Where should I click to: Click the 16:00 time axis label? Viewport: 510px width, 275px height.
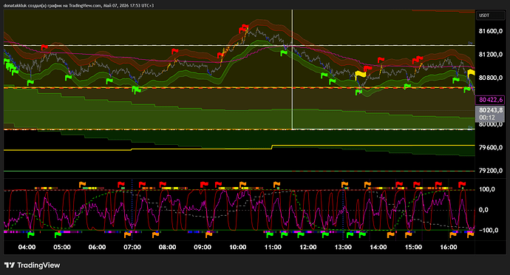tap(449, 247)
